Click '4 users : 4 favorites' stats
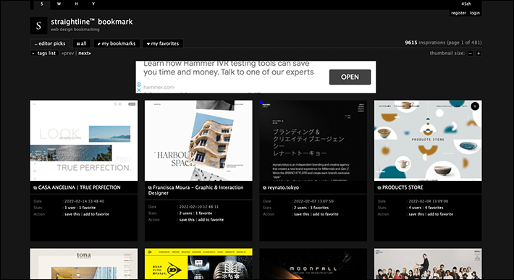This screenshot has width=514, height=280. (x=426, y=208)
